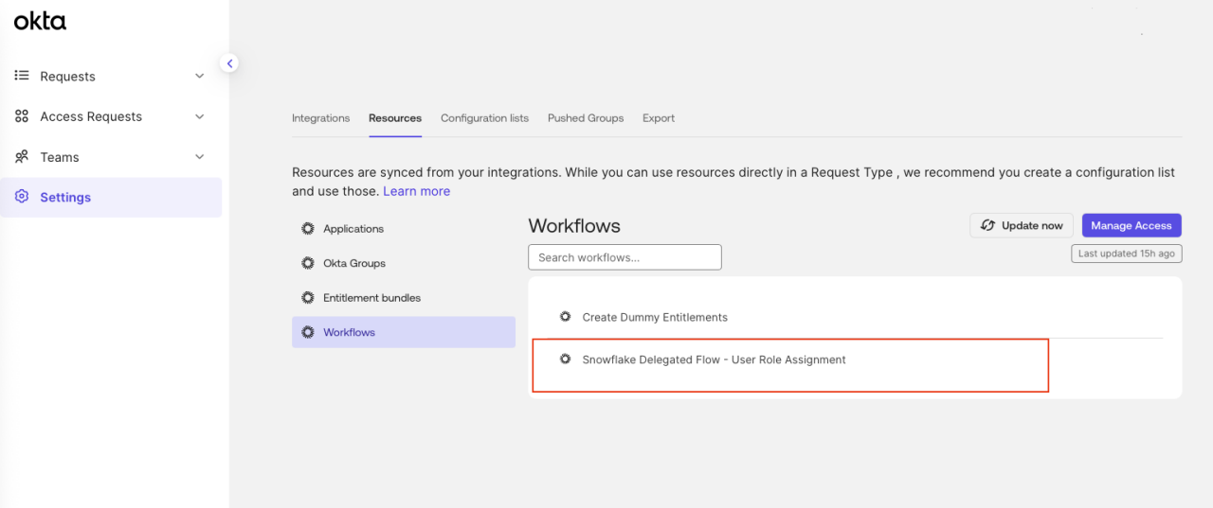Select Applications resource category

coord(404,228)
